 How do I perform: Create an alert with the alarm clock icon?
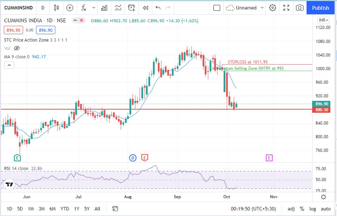coord(132,8)
